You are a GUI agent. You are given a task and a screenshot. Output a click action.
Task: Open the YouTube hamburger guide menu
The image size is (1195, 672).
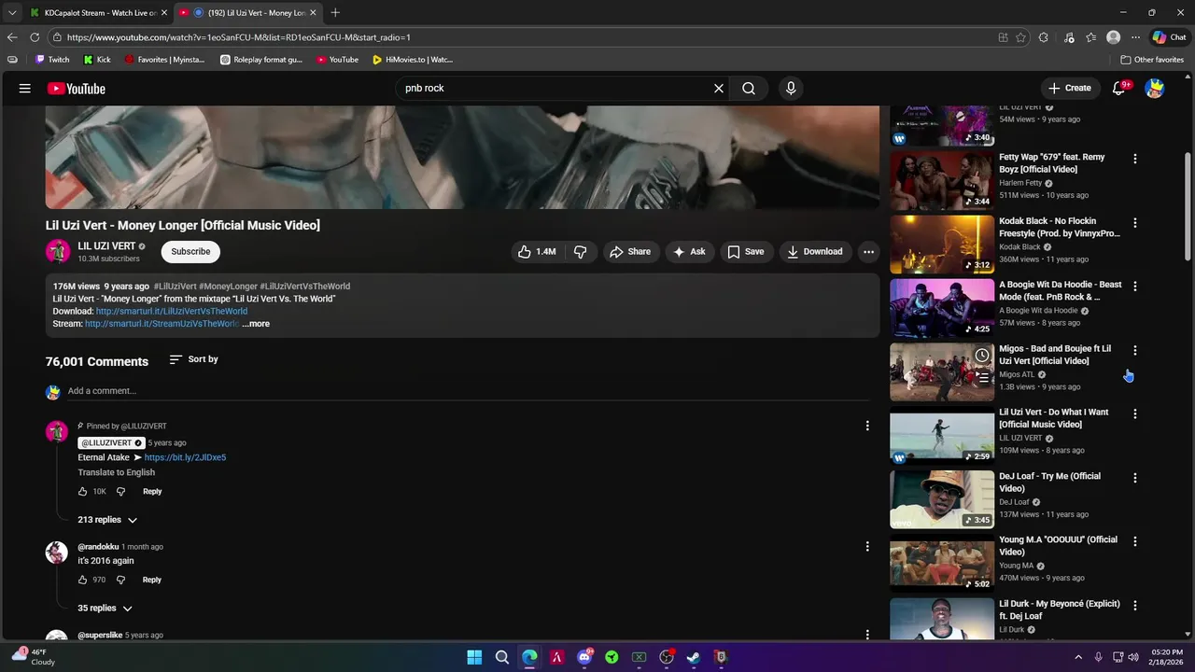coord(25,89)
